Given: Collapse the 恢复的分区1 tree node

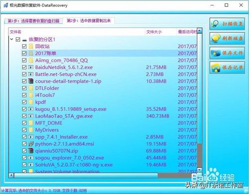Looking at the screenshot, I should pos(11,39).
